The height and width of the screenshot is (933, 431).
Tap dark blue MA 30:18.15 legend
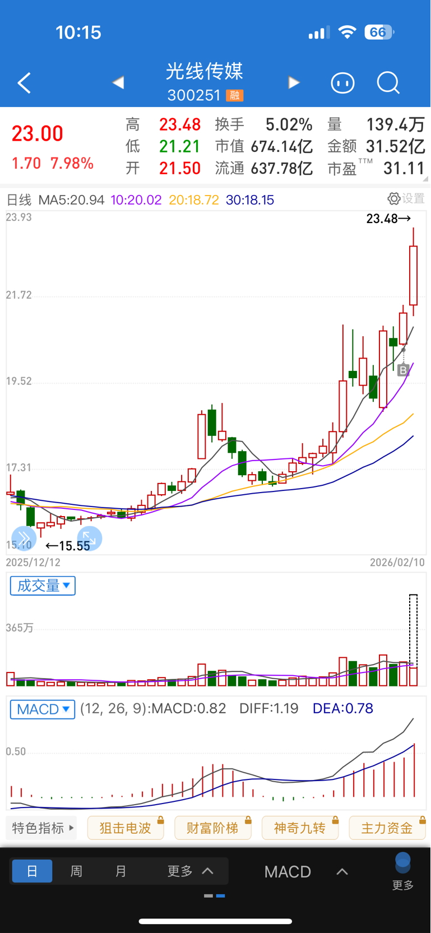(250, 200)
